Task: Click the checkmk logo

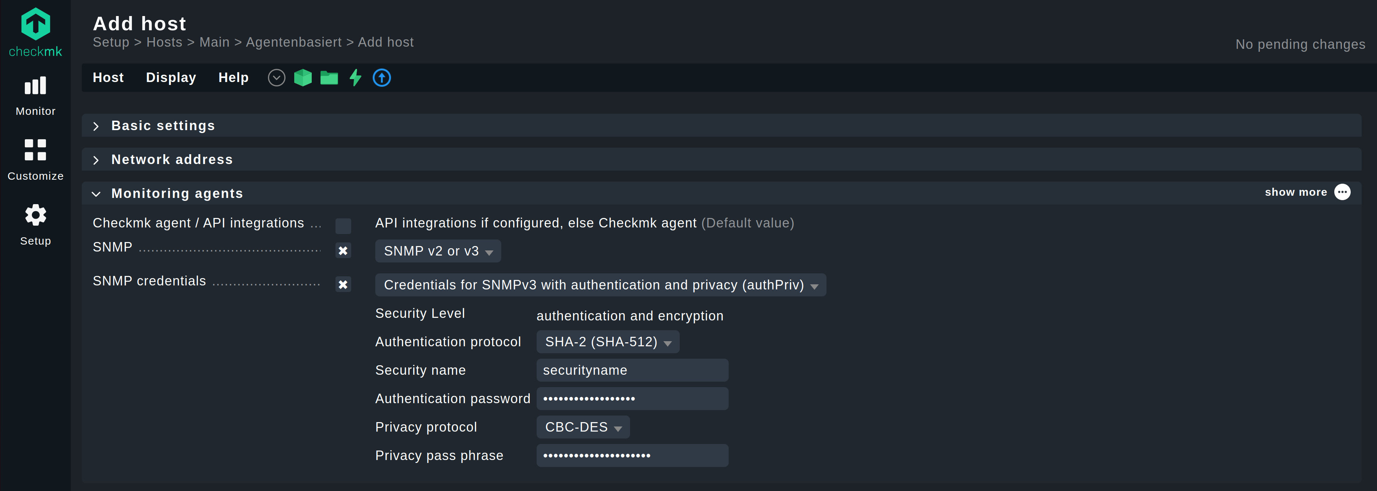Action: coord(35,32)
